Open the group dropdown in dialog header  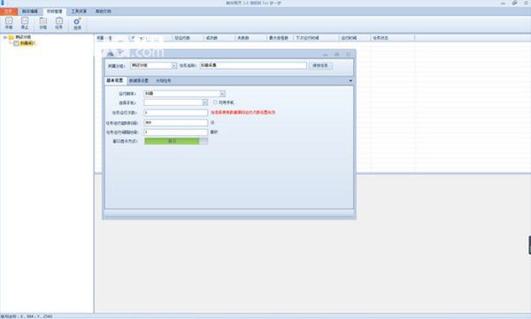(174, 65)
